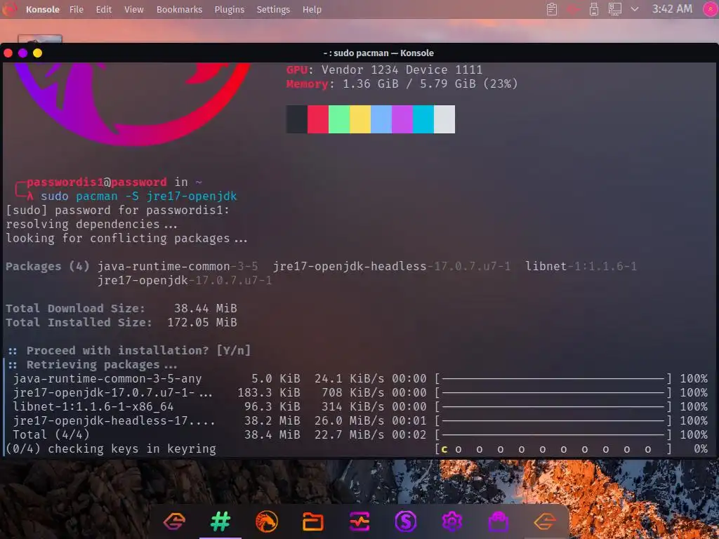This screenshot has width=719, height=539.
Task: Click the 'Memory: 1.36 GiB / 5.79 GiB' line
Action: click(402, 84)
